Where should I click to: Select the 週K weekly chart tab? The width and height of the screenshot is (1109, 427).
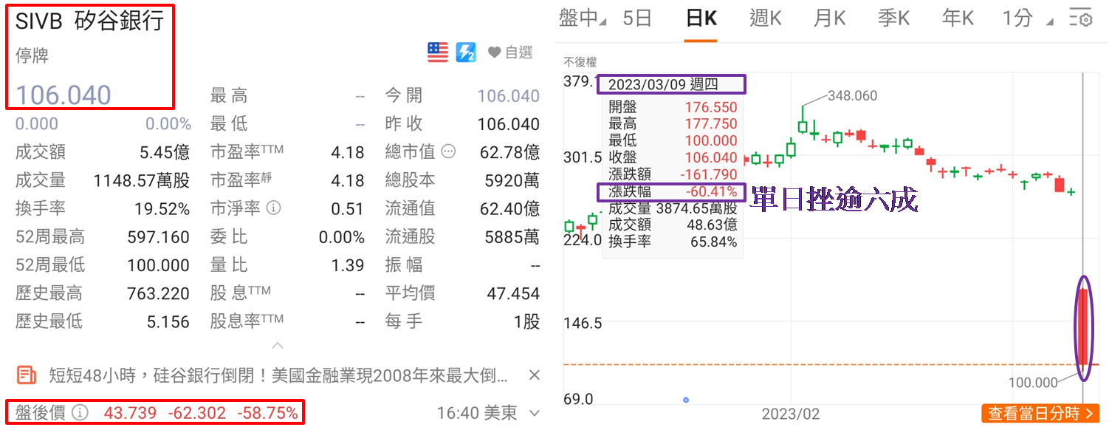pyautogui.click(x=765, y=18)
